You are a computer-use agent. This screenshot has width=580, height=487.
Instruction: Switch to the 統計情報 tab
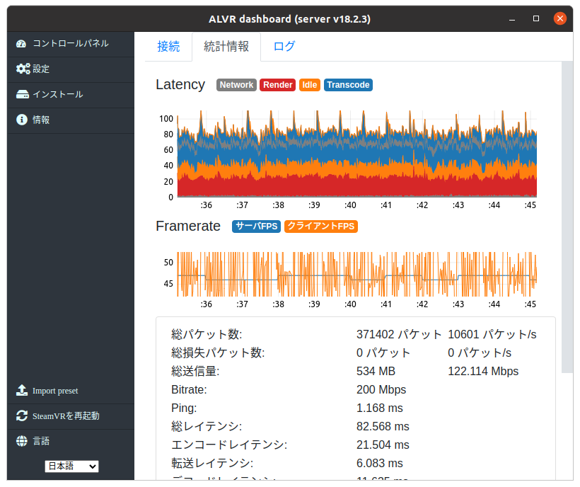pyautogui.click(x=226, y=46)
